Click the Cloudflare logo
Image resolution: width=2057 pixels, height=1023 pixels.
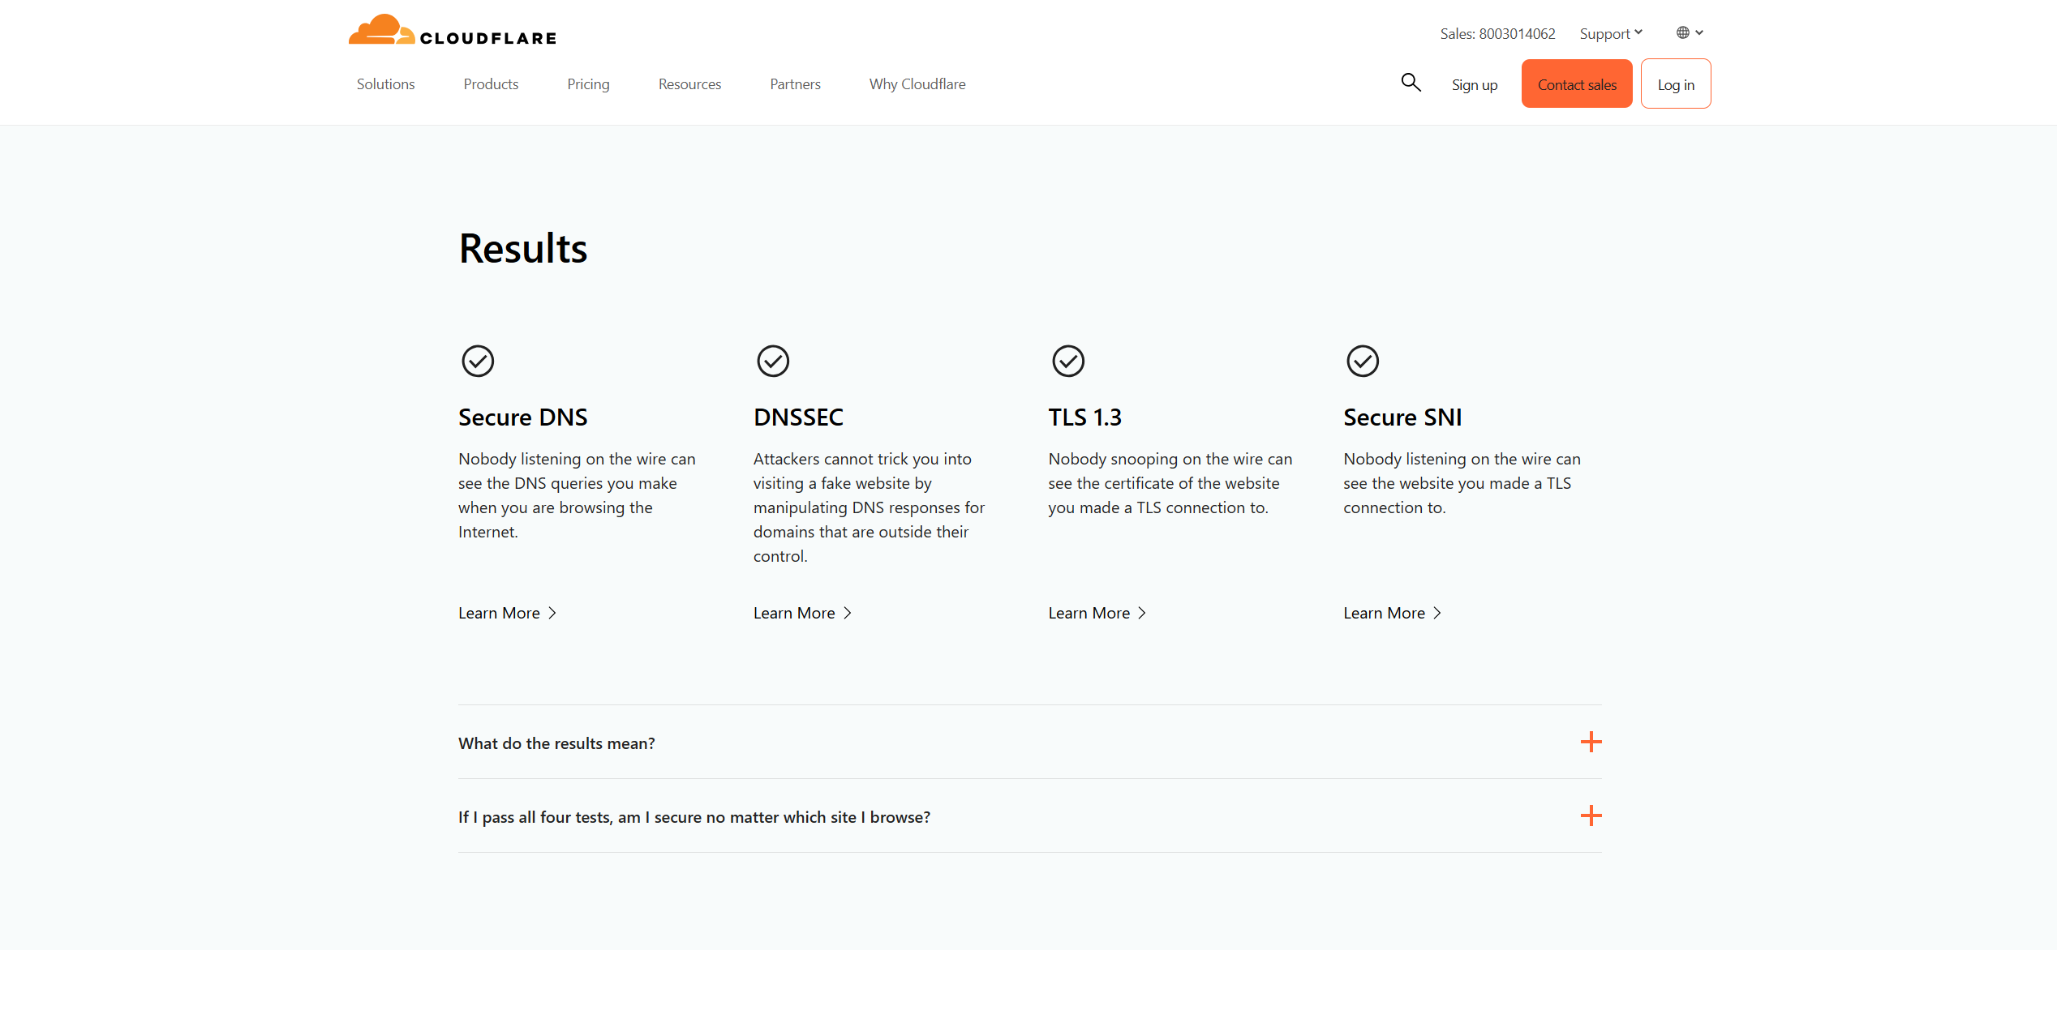coord(452,31)
